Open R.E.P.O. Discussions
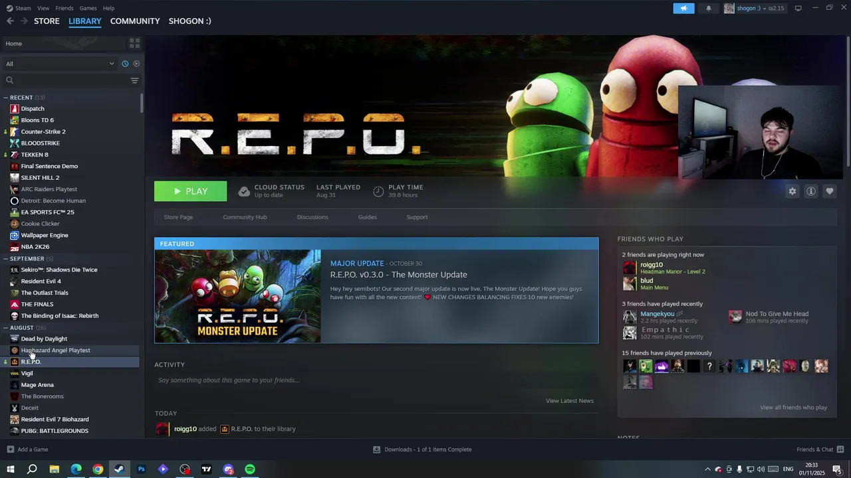 click(312, 217)
